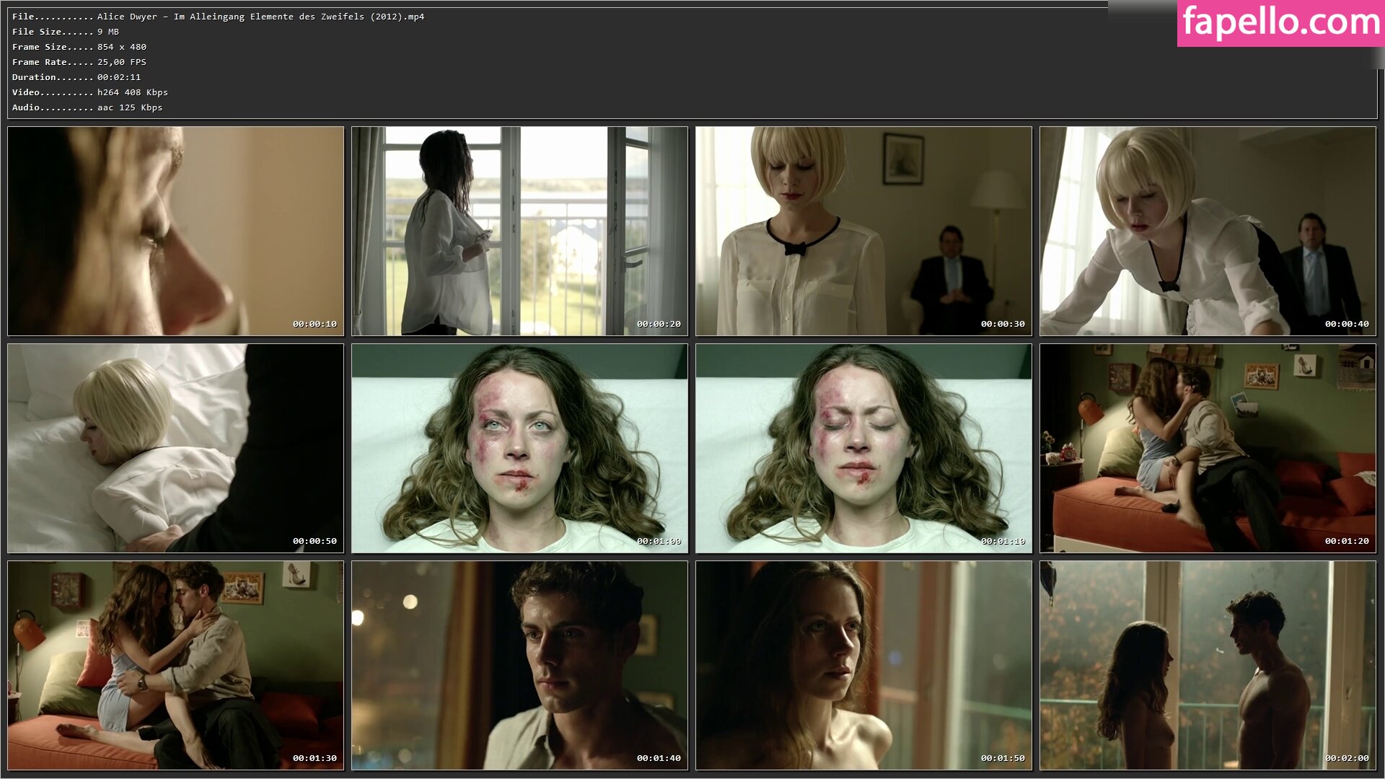
Task: Open the frame timestamped 00:01:00
Action: (519, 448)
